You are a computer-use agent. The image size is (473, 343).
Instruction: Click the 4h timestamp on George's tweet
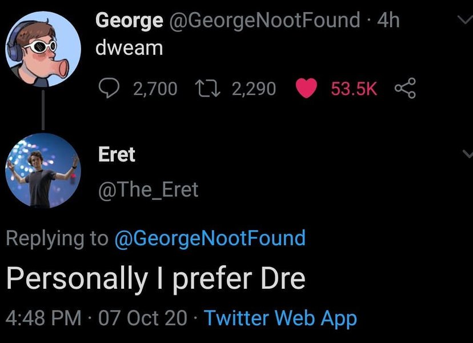point(389,21)
